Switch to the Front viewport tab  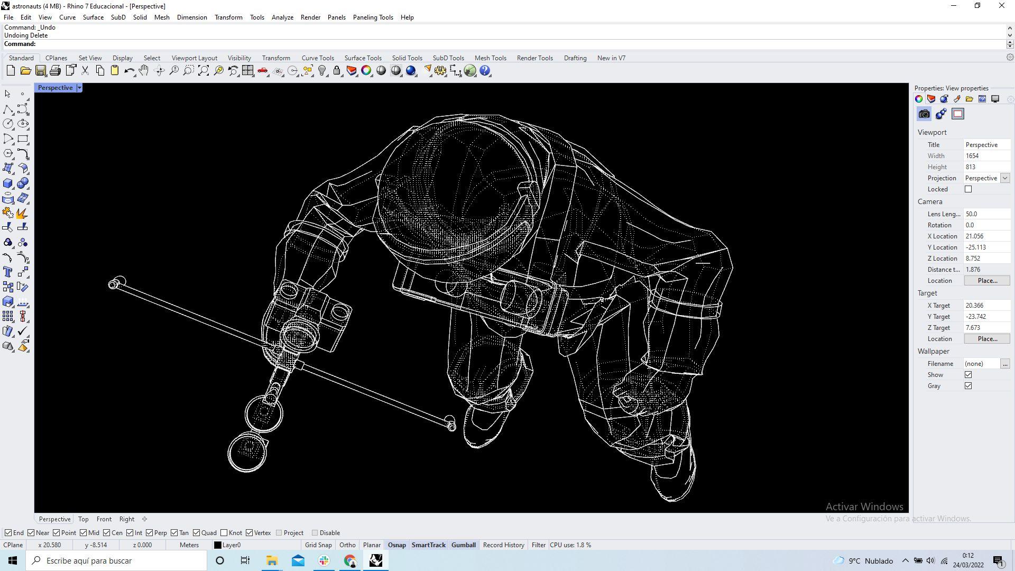[104, 519]
